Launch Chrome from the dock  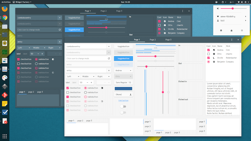(x=5, y=18)
